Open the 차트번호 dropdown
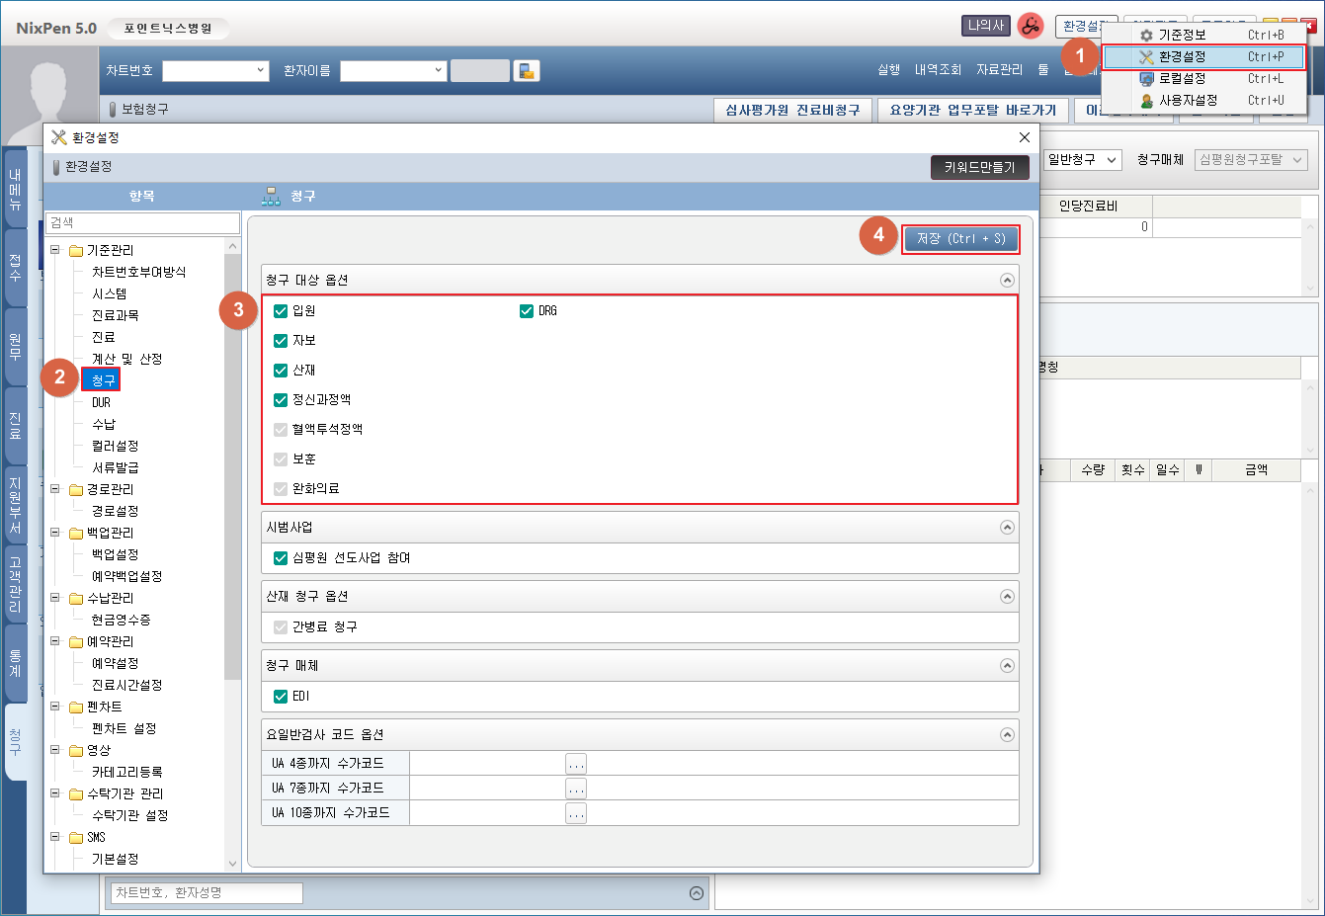Screen dimensions: 1325x916 pyautogui.click(x=261, y=71)
